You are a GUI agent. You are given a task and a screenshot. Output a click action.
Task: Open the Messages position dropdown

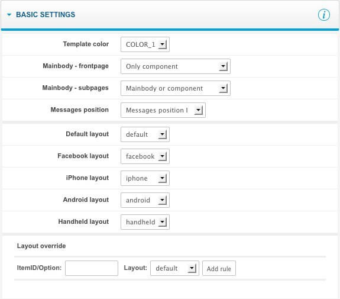[x=163, y=110]
